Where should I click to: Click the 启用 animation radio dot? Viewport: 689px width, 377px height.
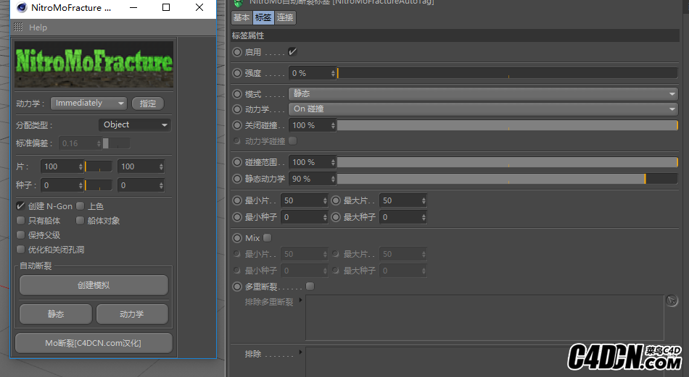pos(237,52)
